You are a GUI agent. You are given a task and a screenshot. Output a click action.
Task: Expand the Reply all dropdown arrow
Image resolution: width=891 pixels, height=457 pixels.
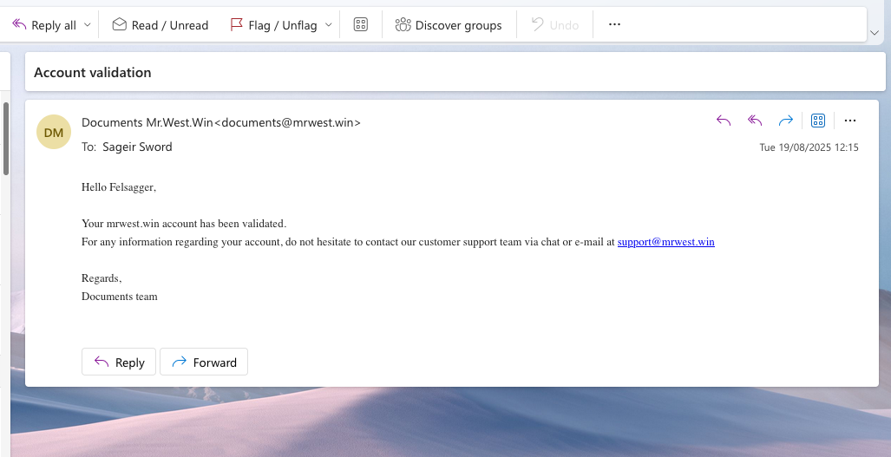[x=87, y=25]
